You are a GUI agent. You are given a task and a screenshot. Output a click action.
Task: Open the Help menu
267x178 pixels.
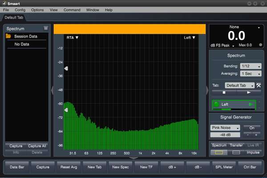click(109, 10)
